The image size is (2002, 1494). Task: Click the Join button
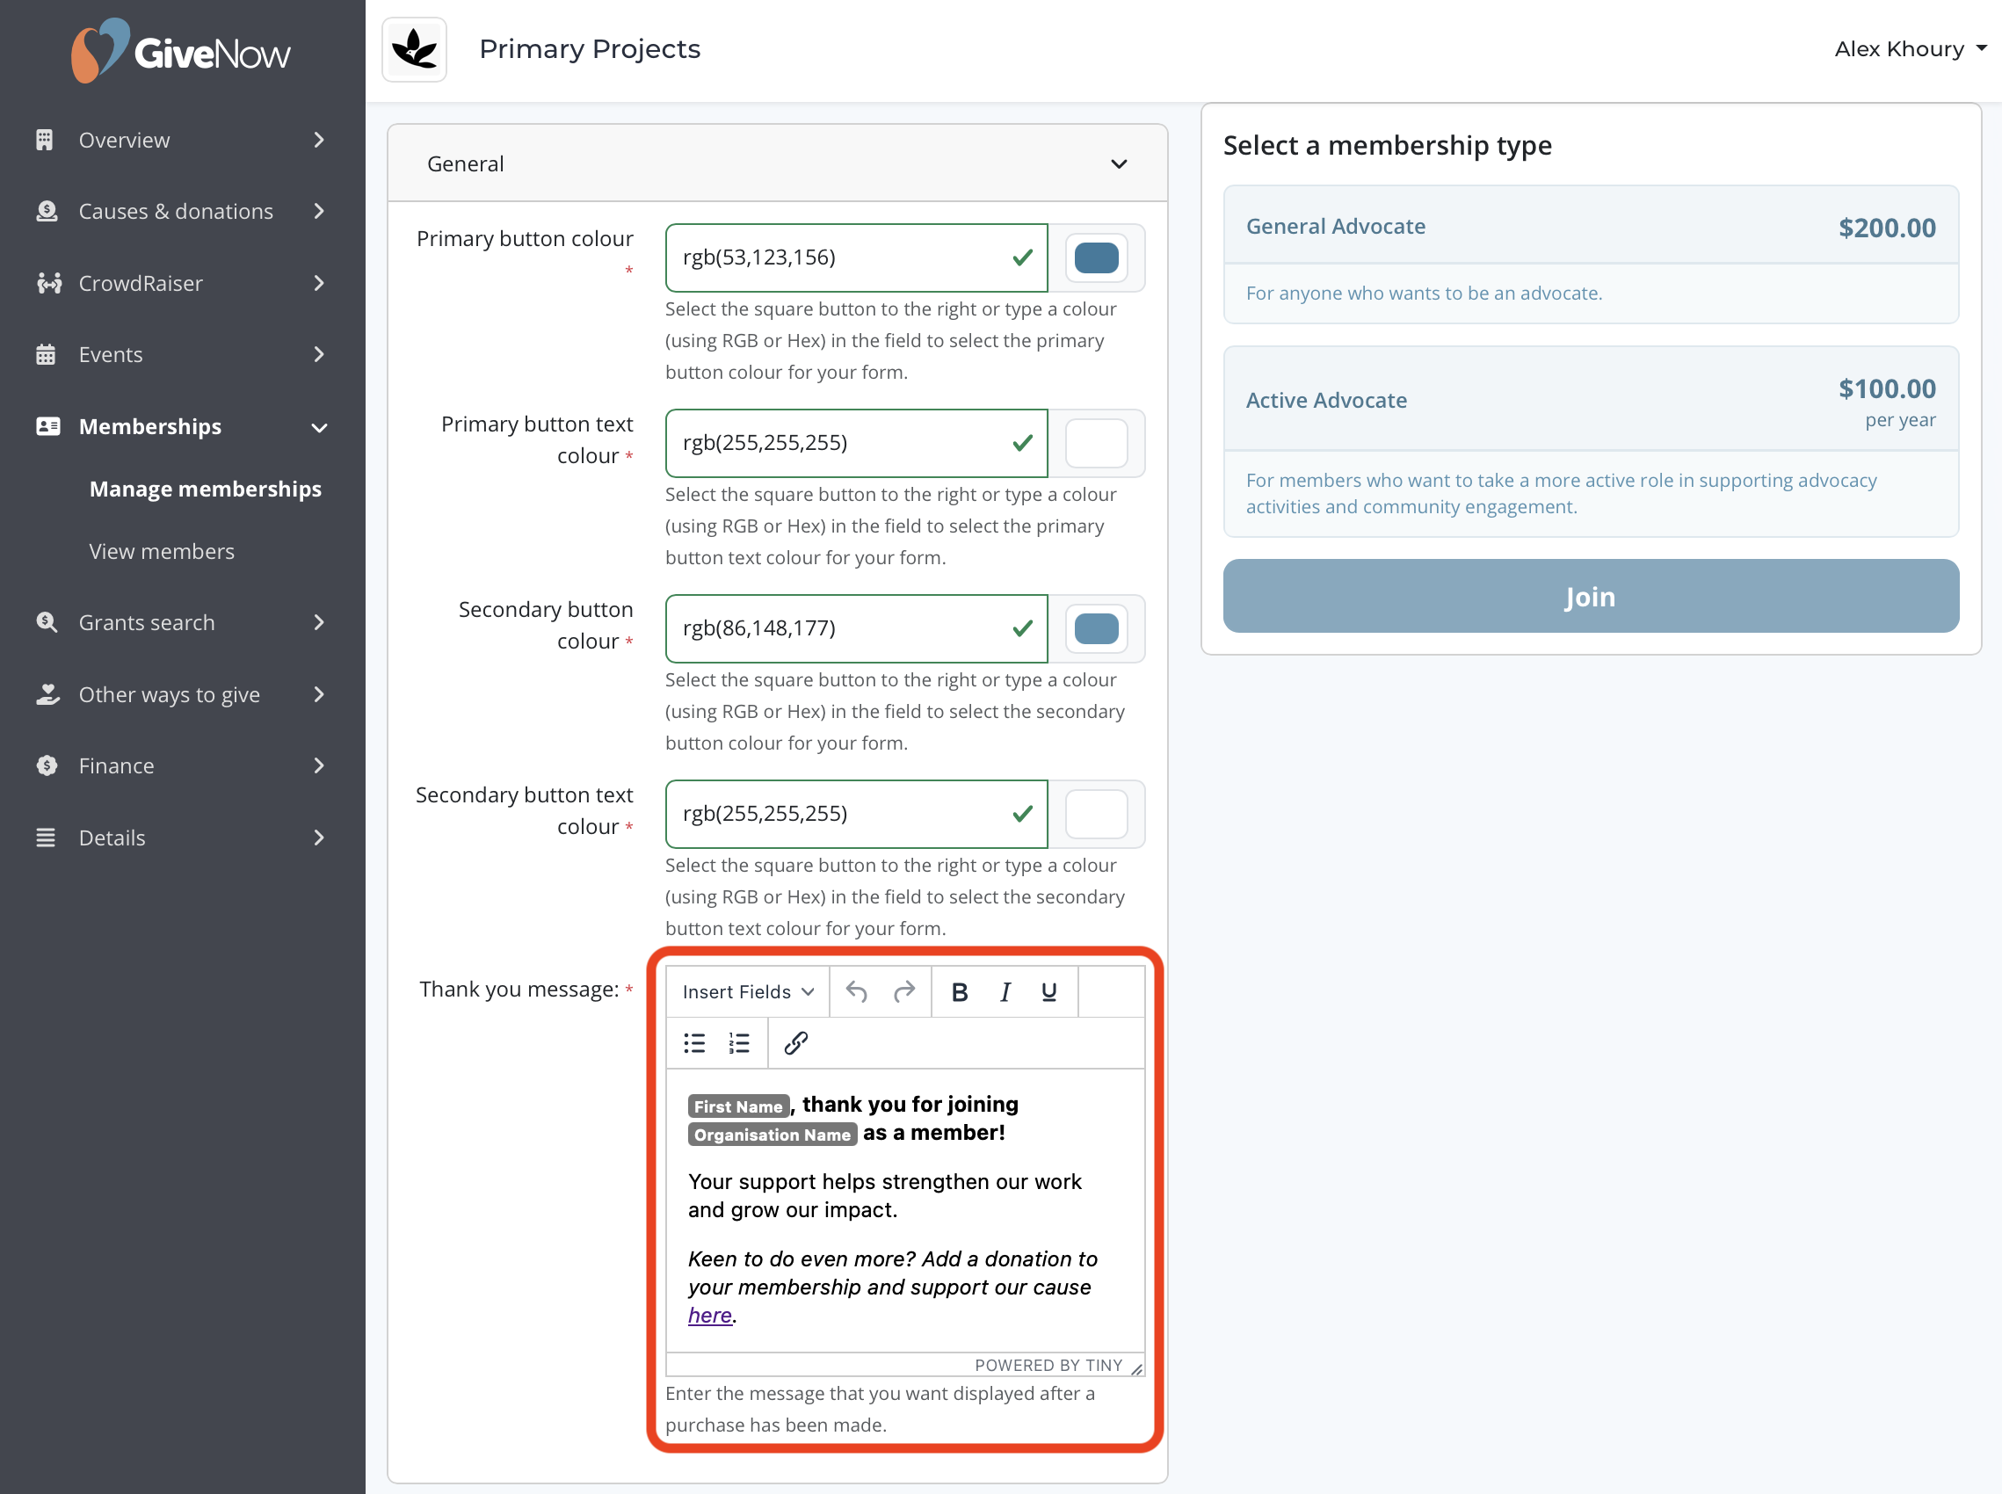point(1591,596)
